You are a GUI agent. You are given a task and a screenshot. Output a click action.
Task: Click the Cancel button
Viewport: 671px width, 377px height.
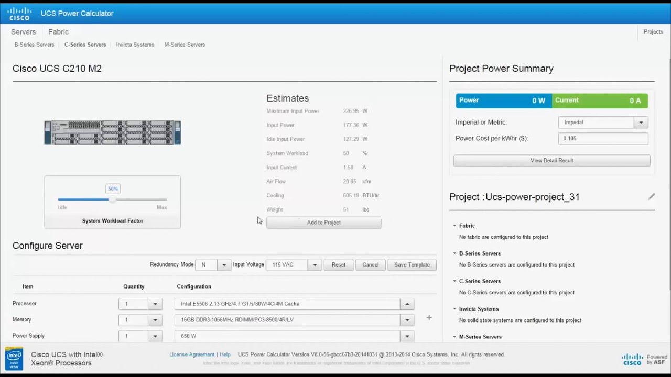(x=371, y=265)
